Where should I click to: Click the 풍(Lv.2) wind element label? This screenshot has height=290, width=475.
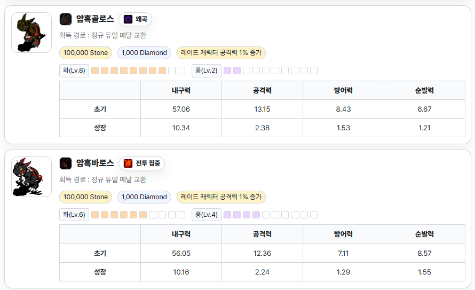coord(207,70)
